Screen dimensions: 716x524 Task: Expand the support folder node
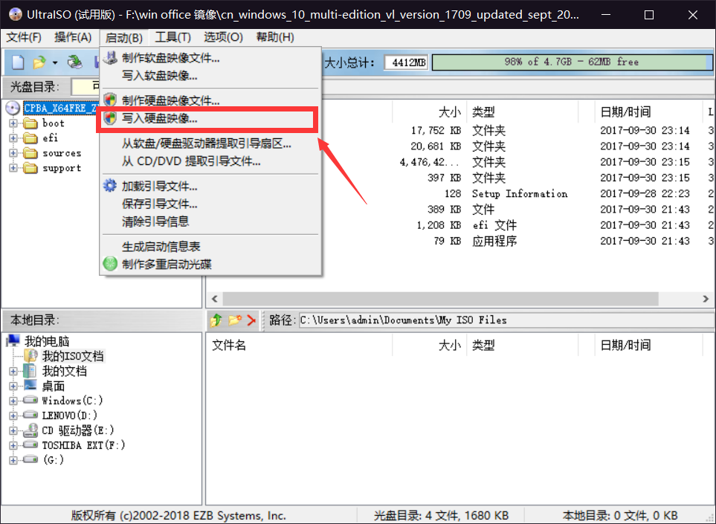click(13, 169)
